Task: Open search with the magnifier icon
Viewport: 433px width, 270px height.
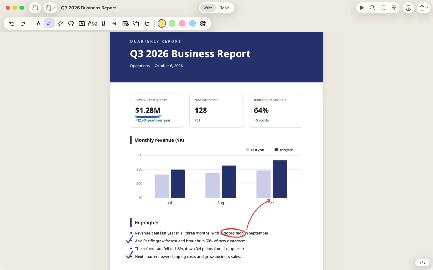Action: 372,8
